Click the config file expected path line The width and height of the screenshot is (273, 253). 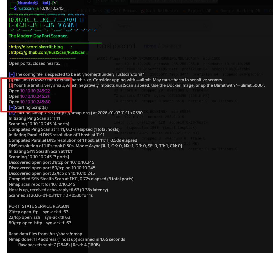77,74
